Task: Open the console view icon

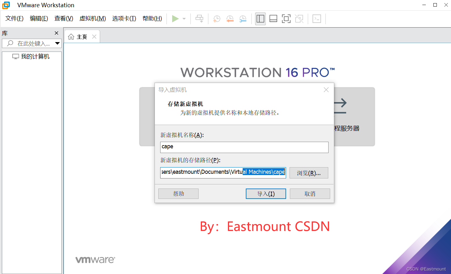Action: 317,19
